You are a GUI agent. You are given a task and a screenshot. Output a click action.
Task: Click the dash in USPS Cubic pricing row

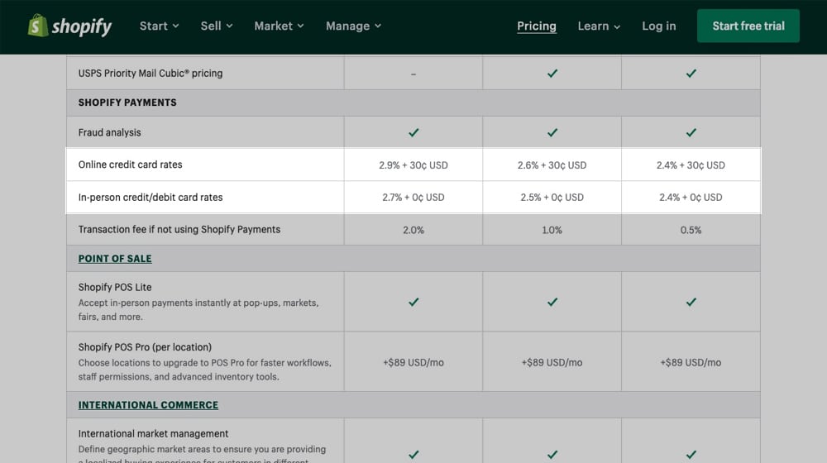pos(413,74)
